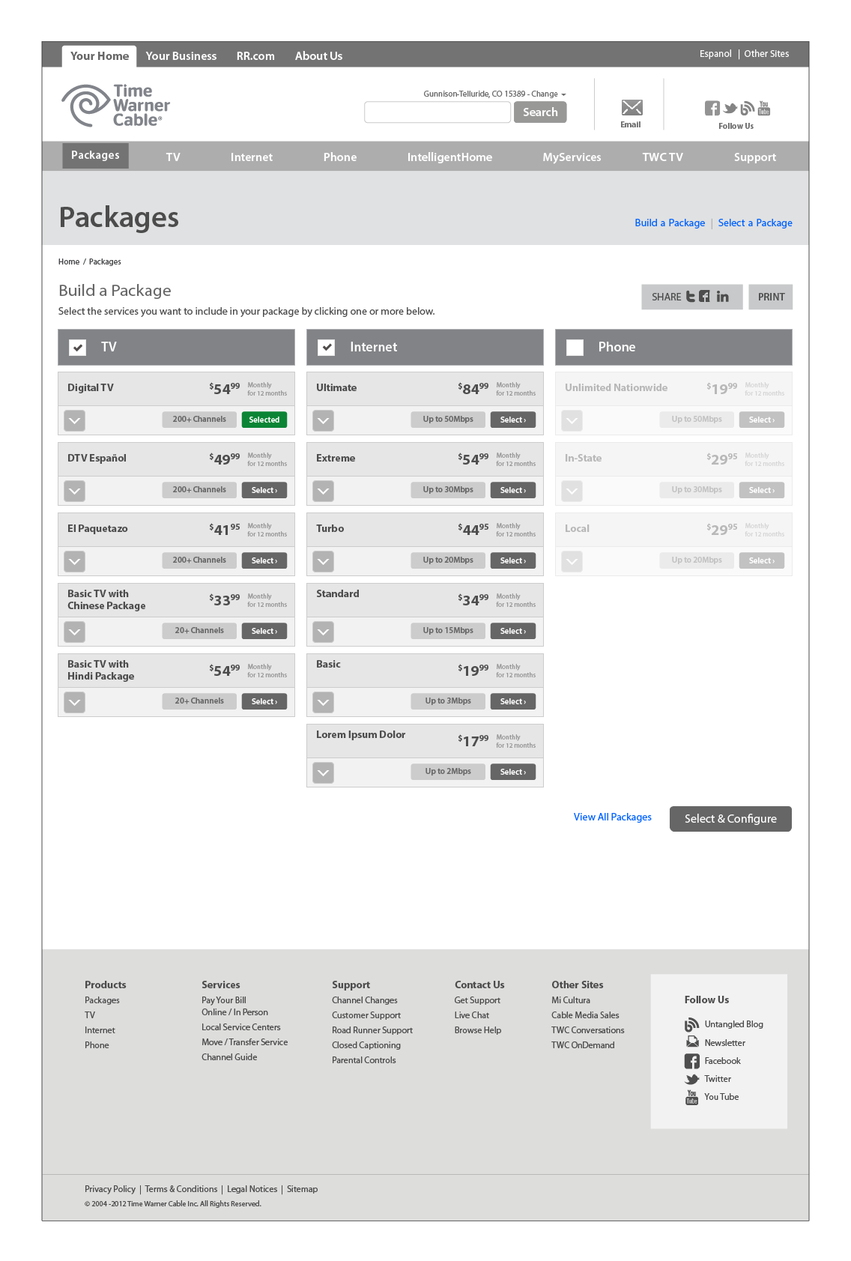Expand Basic TV with Hindi Package details

pos(74,702)
